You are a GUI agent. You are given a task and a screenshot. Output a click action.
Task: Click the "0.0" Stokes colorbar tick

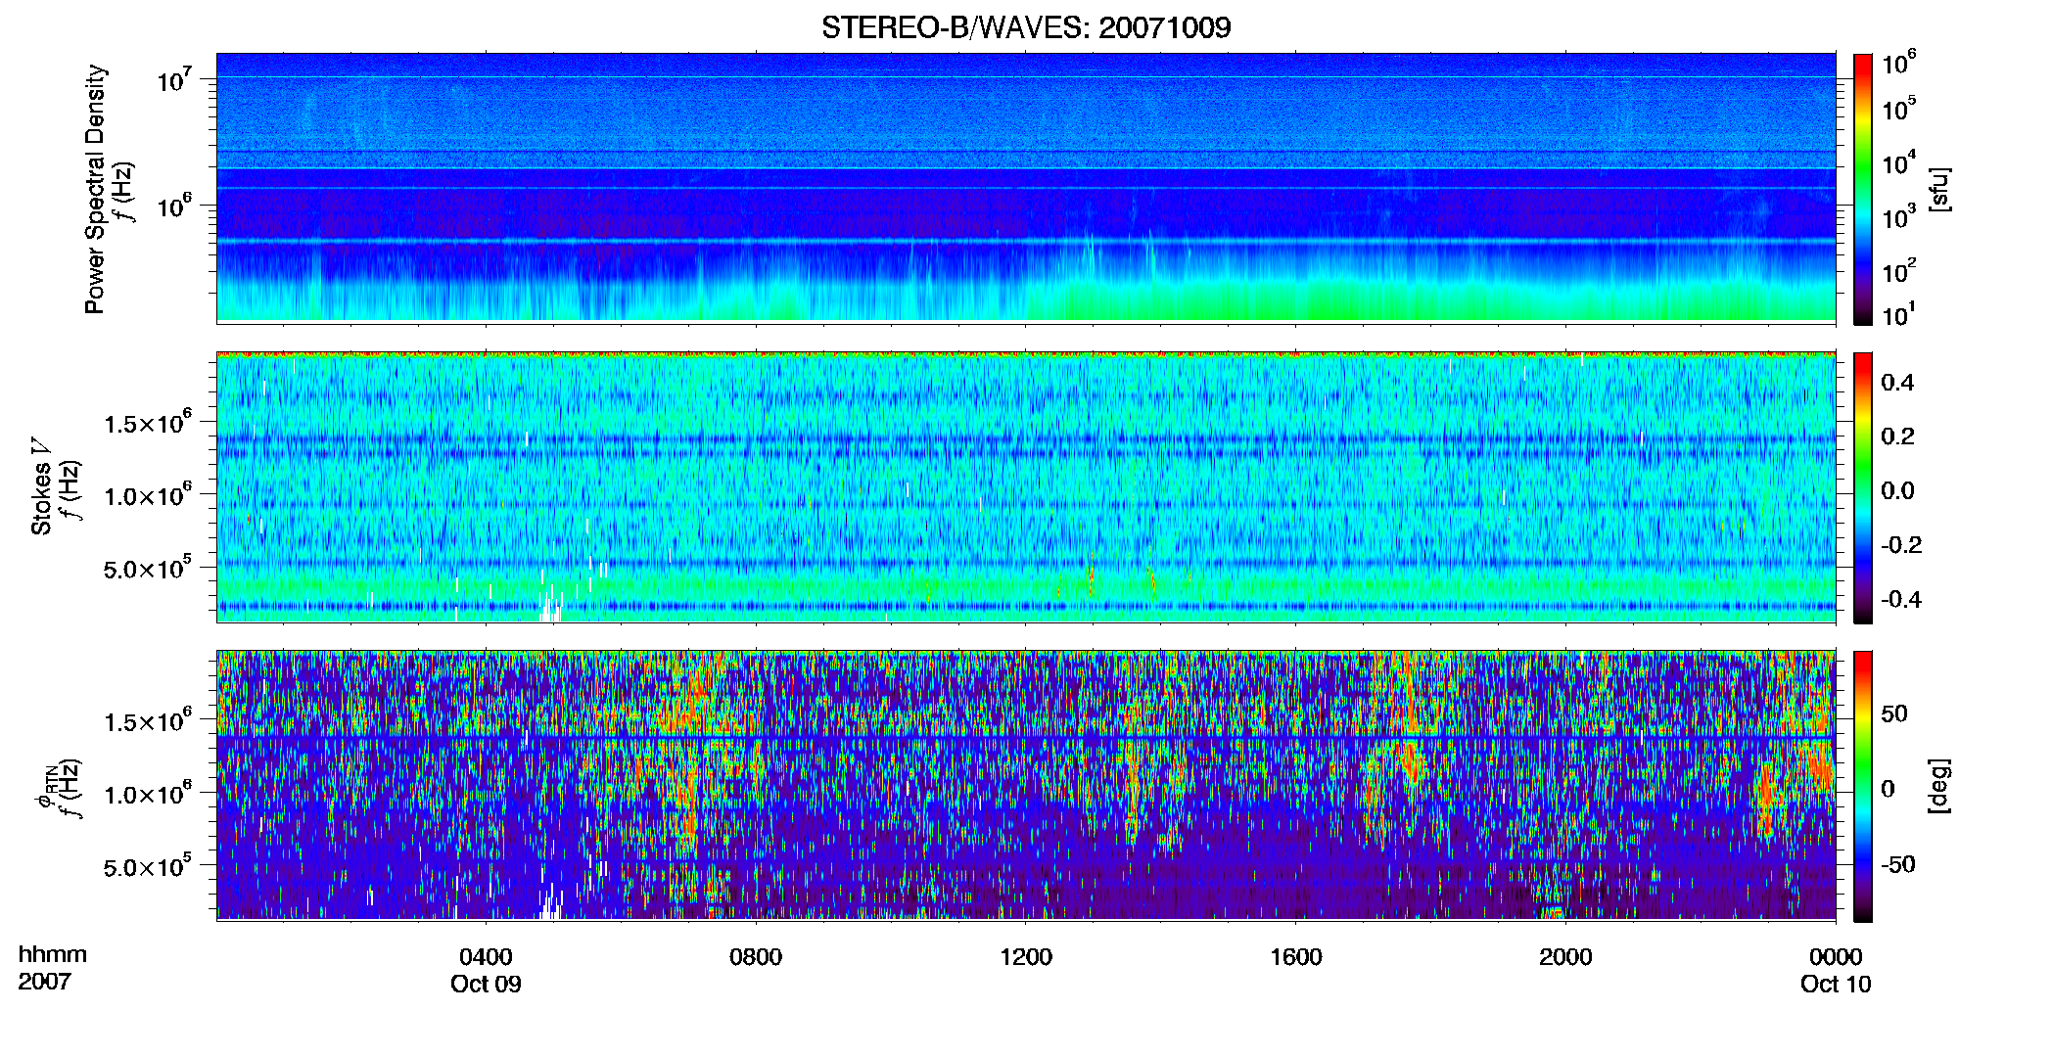[1897, 491]
